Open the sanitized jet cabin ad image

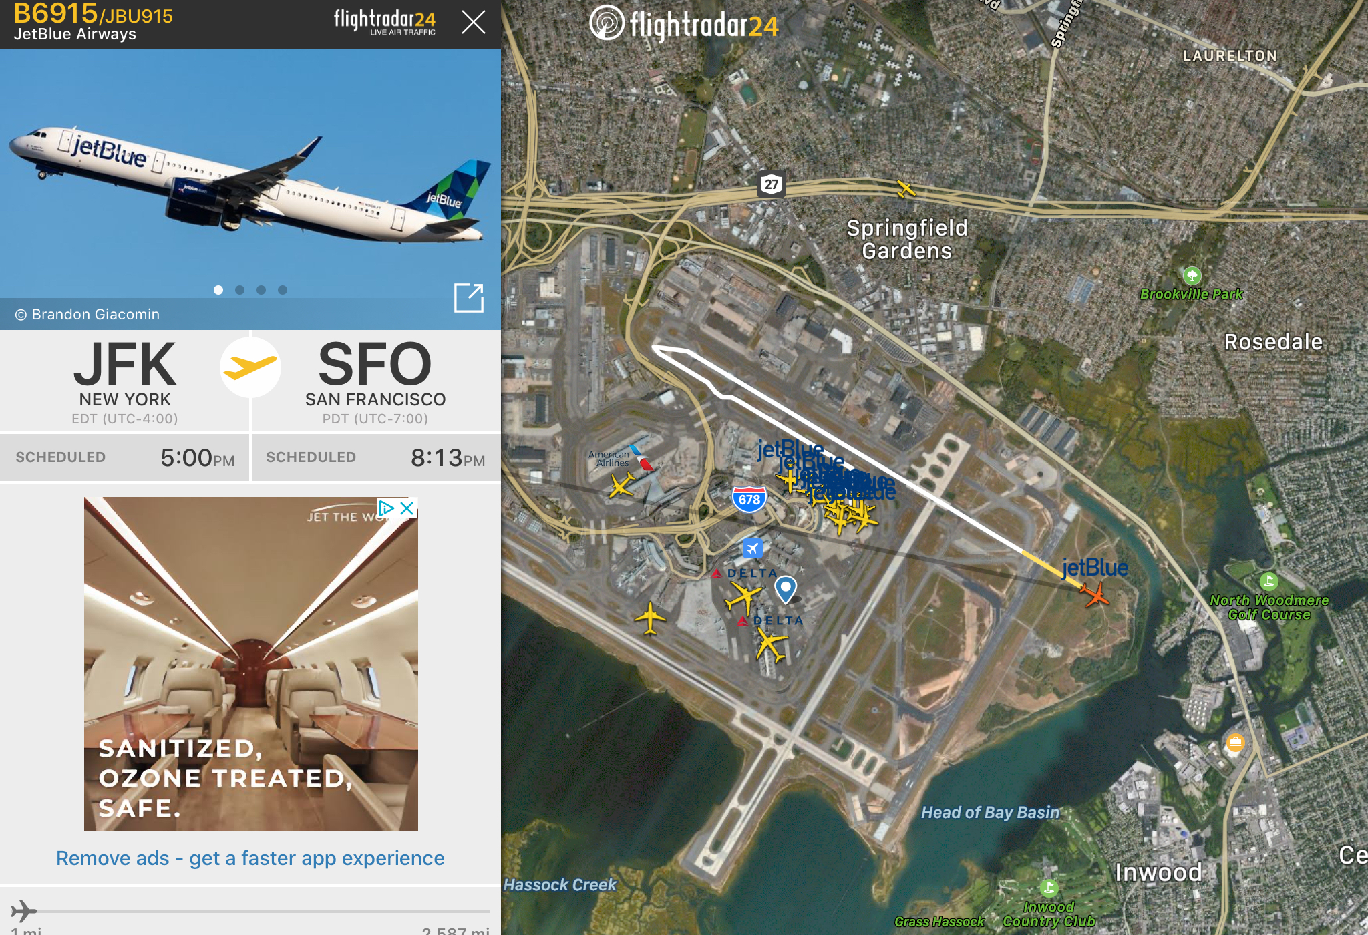(250, 664)
